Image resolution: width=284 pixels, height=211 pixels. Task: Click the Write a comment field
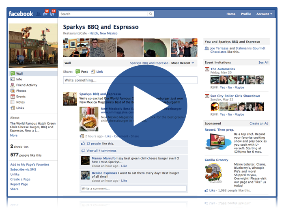tap(133, 189)
